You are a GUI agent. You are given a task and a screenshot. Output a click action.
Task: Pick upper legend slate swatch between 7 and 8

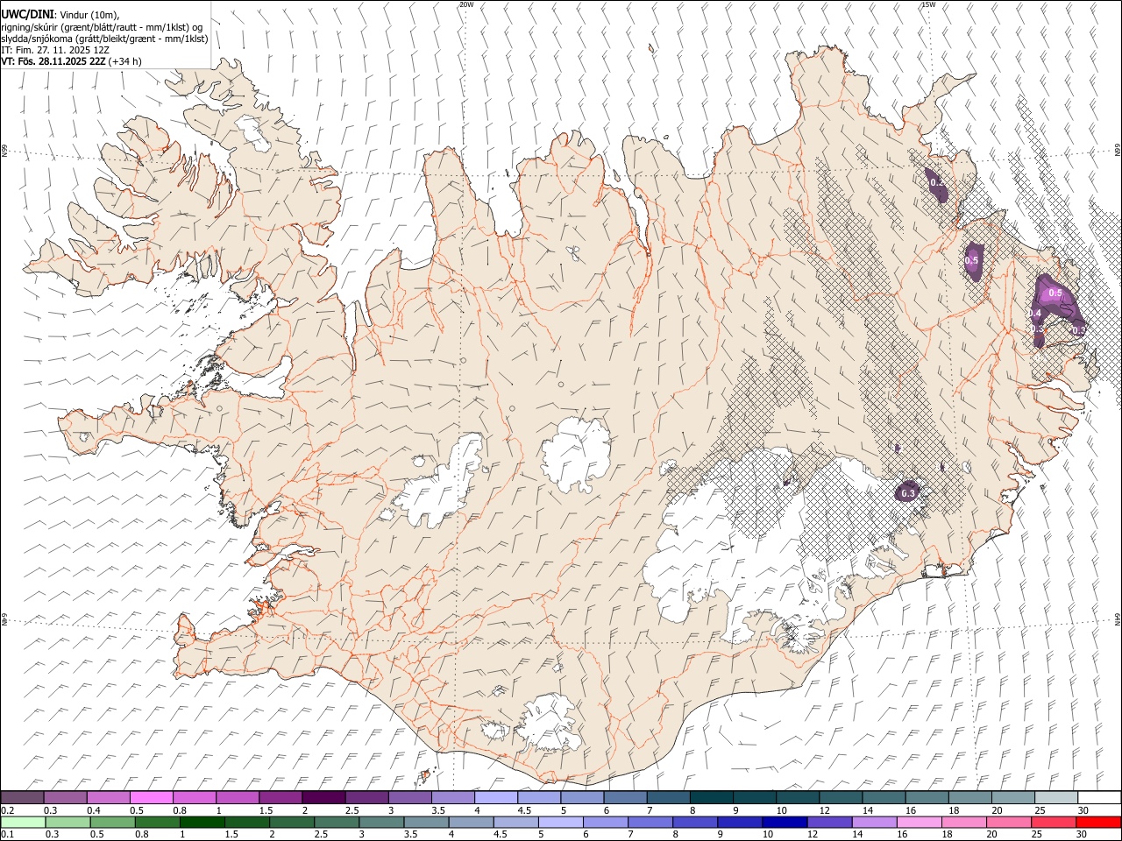pyautogui.click(x=670, y=797)
